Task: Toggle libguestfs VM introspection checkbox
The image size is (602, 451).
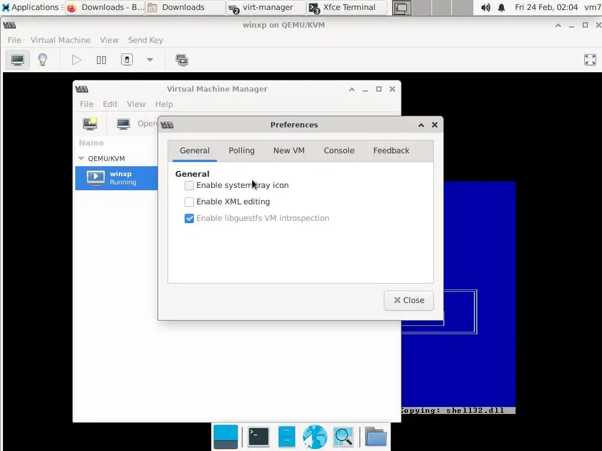Action: pyautogui.click(x=189, y=218)
